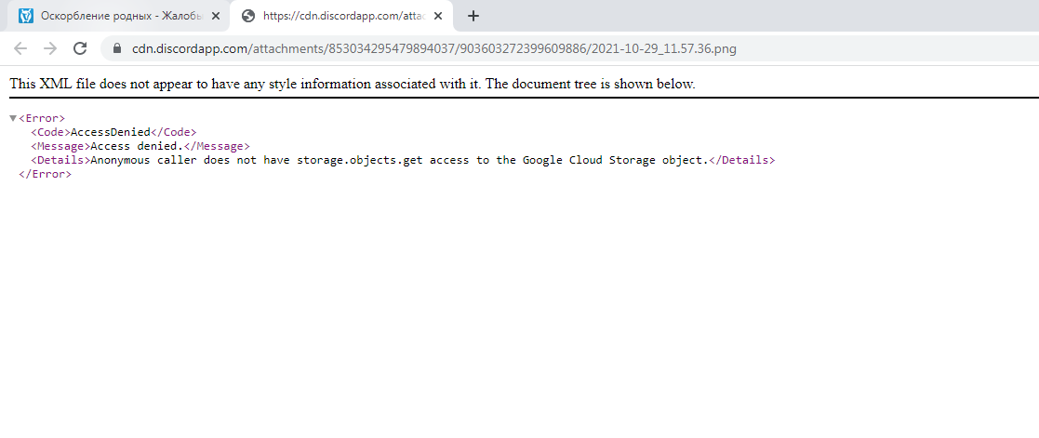
Task: Open a new browser tab
Action: tap(473, 16)
